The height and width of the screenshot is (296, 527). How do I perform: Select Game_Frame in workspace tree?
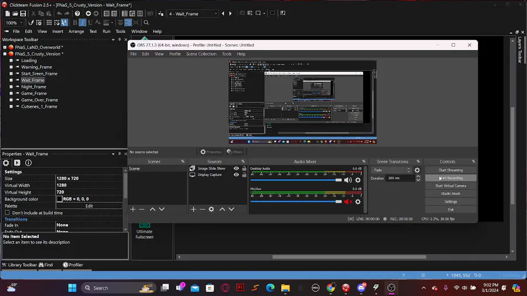click(x=33, y=93)
